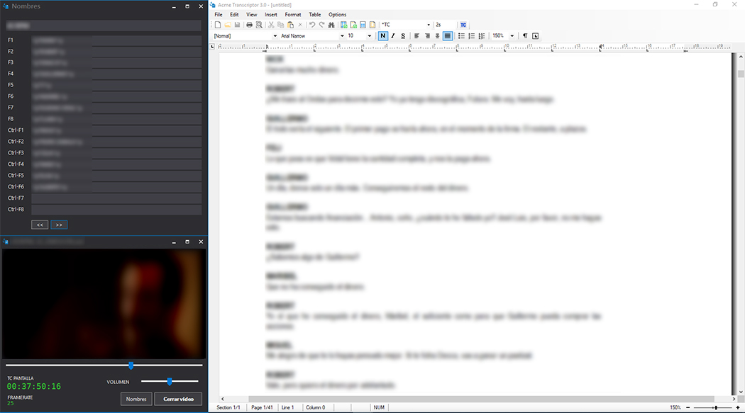Select the Save document icon
This screenshot has width=745, height=413.
[x=237, y=24]
